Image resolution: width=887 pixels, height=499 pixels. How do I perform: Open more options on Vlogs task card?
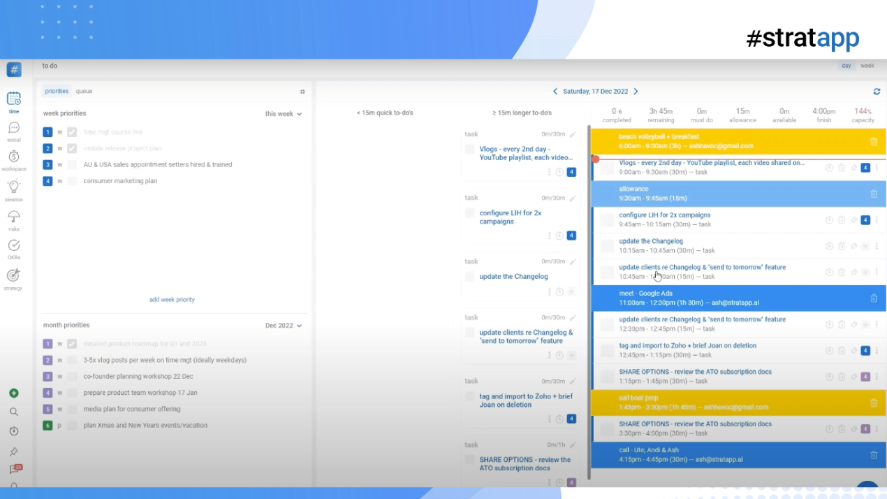(x=549, y=172)
